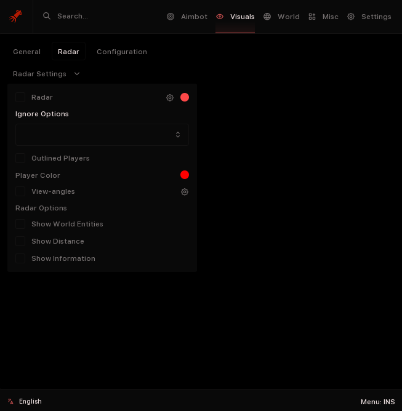The width and height of the screenshot is (402, 411).
Task: Enable the Radar checkbox
Action: [20, 97]
